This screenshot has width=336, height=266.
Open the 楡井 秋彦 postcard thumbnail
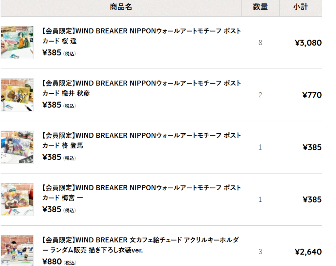coord(17,95)
